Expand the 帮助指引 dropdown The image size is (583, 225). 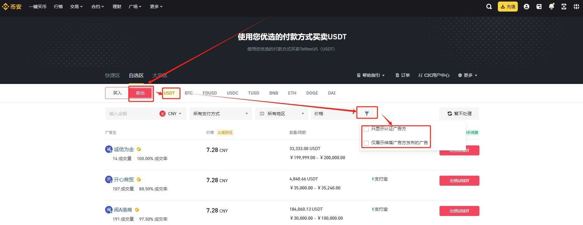[371, 75]
